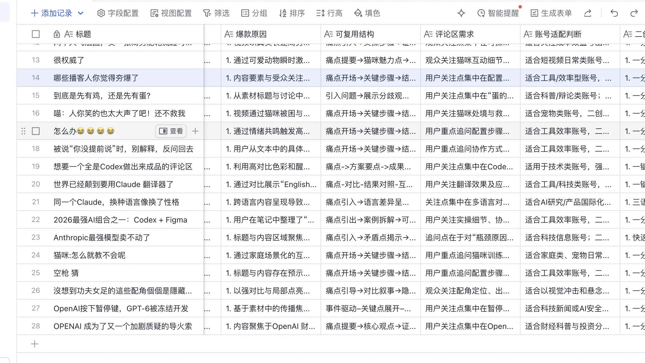Screen dimensions: 645x363
Task: Click the drag handle on the 怎么办 row
Action: click(x=24, y=131)
